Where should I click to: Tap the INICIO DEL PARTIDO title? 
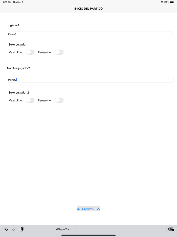click(x=88, y=9)
